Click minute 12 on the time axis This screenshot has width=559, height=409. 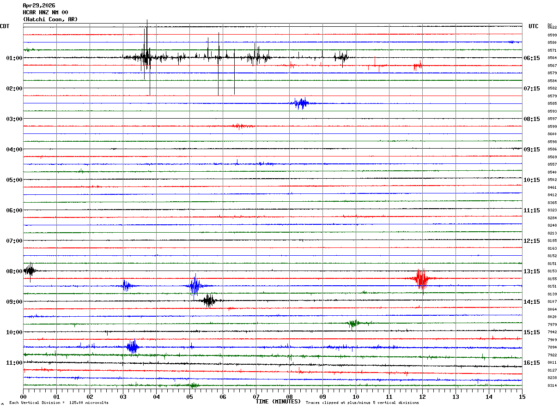point(423,397)
